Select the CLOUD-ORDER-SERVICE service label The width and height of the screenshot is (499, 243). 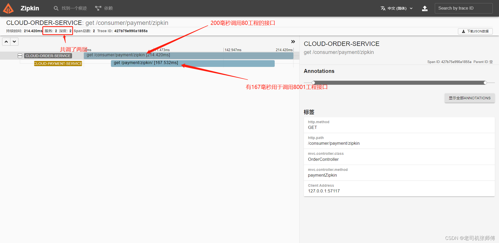click(48, 56)
